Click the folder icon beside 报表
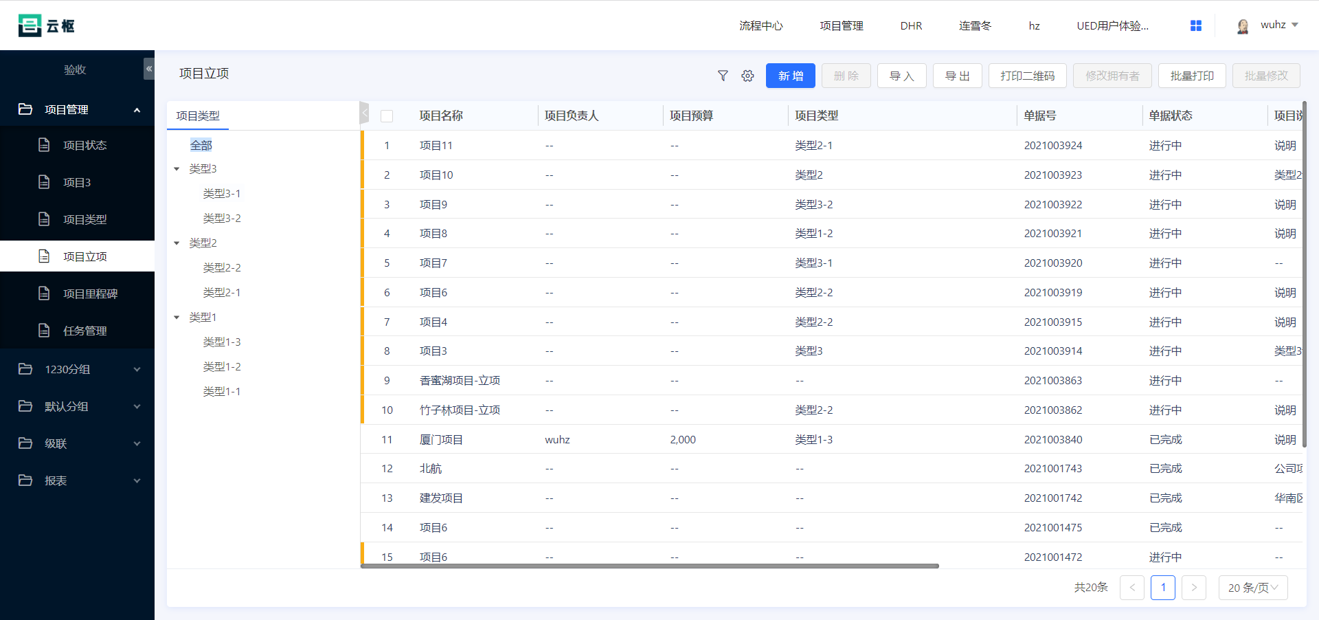 (25, 480)
